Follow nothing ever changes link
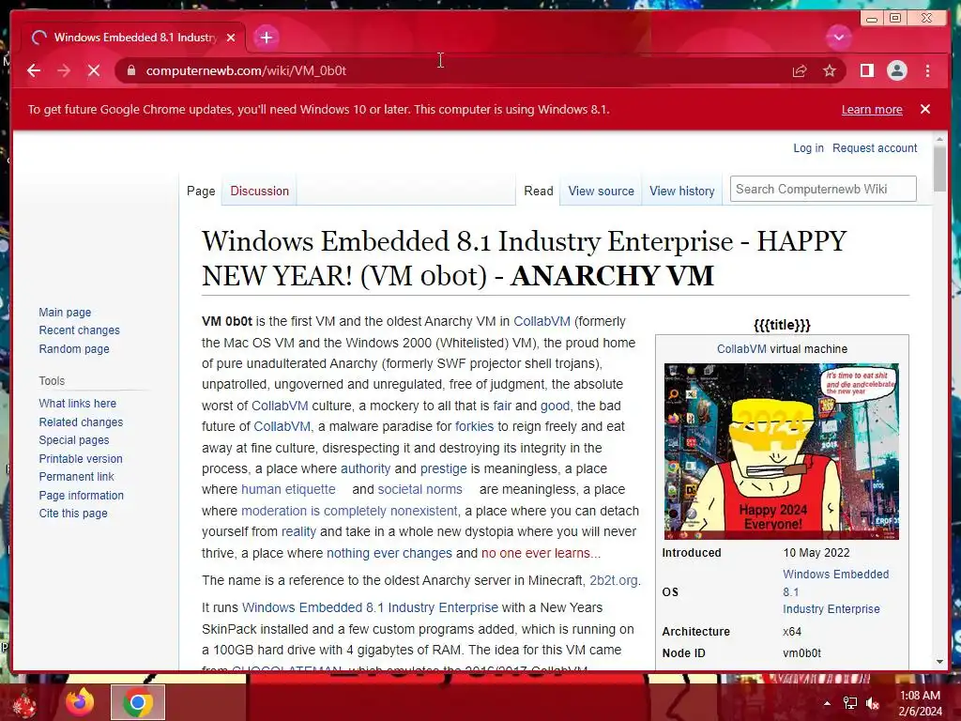The width and height of the screenshot is (961, 721). 389,553
